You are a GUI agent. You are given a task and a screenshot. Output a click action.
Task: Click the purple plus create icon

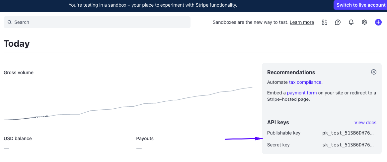click(378, 22)
